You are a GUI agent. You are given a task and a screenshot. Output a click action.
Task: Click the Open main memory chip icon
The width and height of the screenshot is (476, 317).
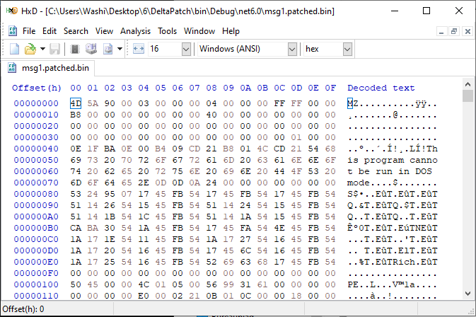tap(75, 49)
